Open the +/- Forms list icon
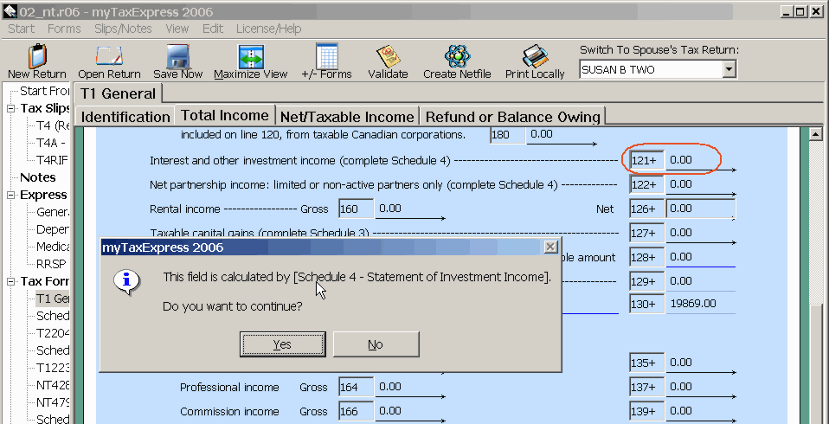 coord(326,57)
